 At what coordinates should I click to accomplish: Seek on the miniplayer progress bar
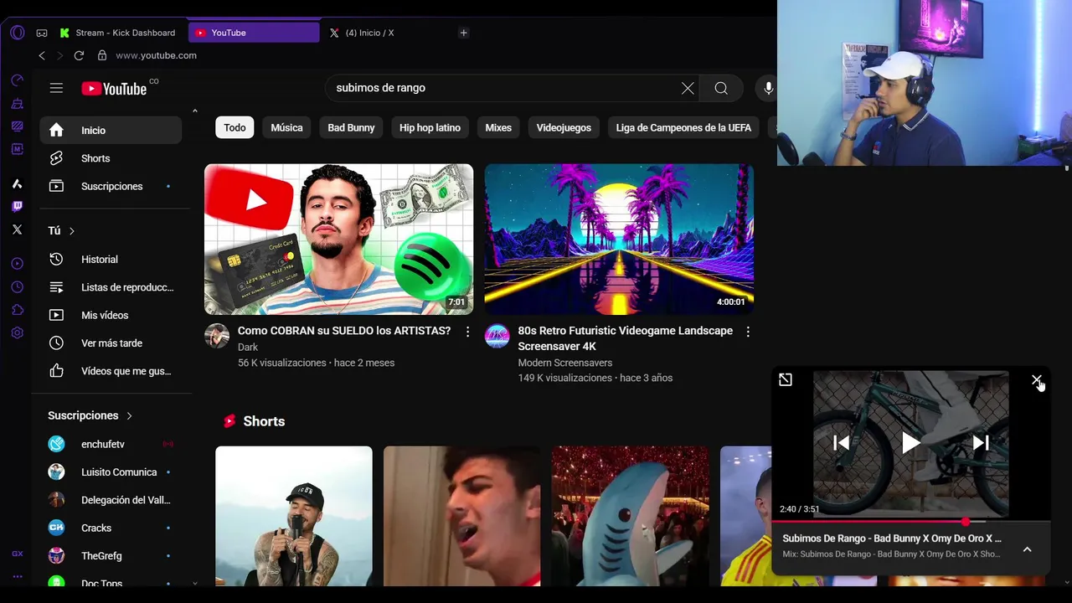coord(911,522)
